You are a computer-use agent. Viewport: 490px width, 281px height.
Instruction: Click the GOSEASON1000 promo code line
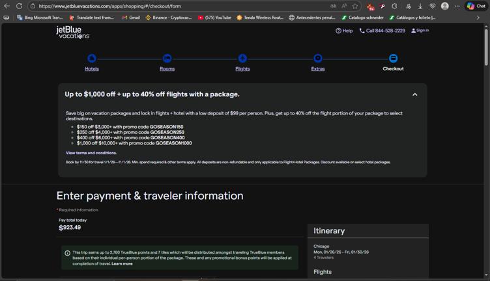pyautogui.click(x=134, y=143)
